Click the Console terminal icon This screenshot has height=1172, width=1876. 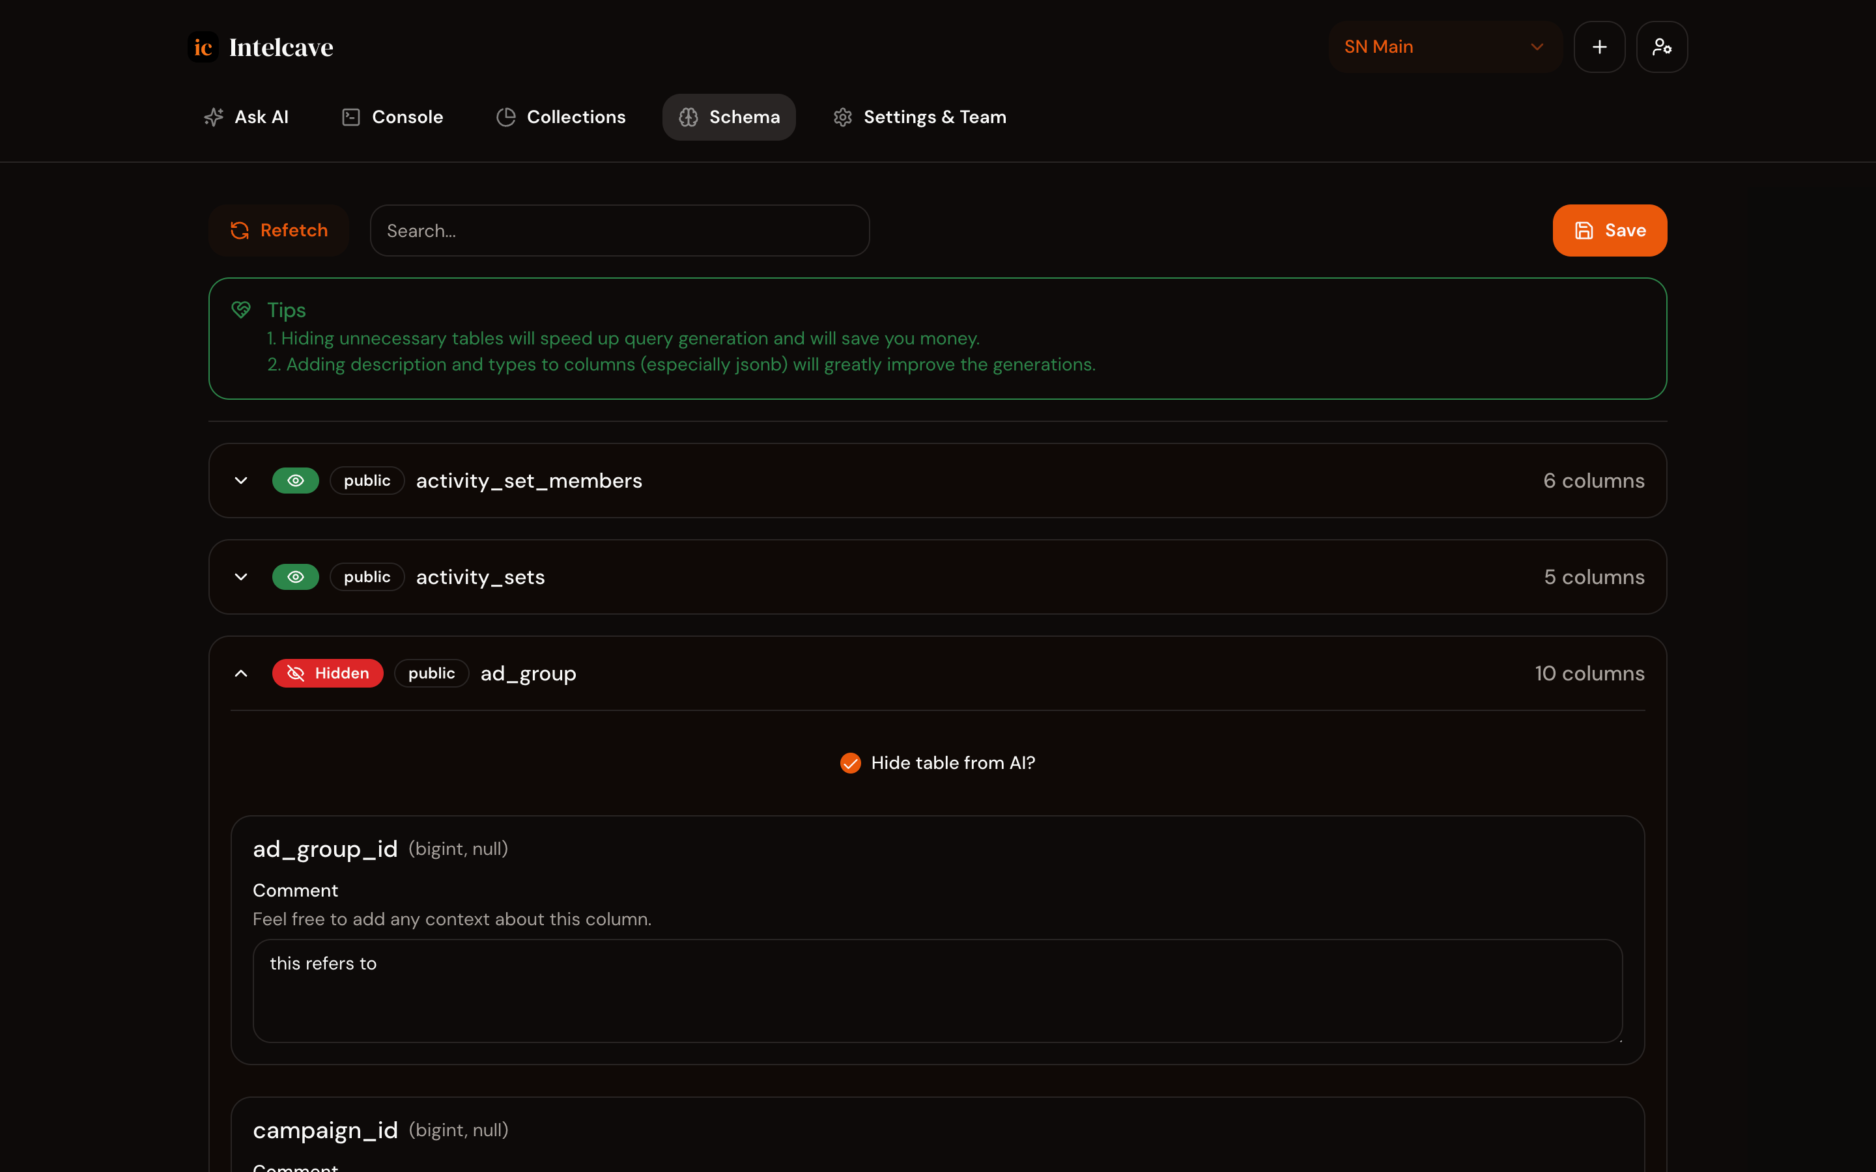tap(351, 117)
